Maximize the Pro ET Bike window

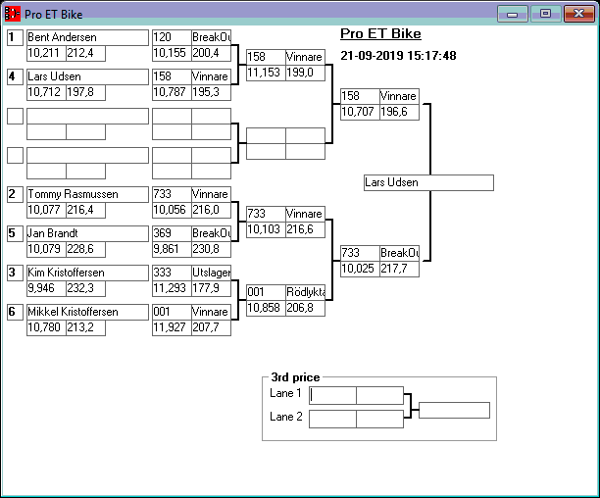click(x=544, y=14)
